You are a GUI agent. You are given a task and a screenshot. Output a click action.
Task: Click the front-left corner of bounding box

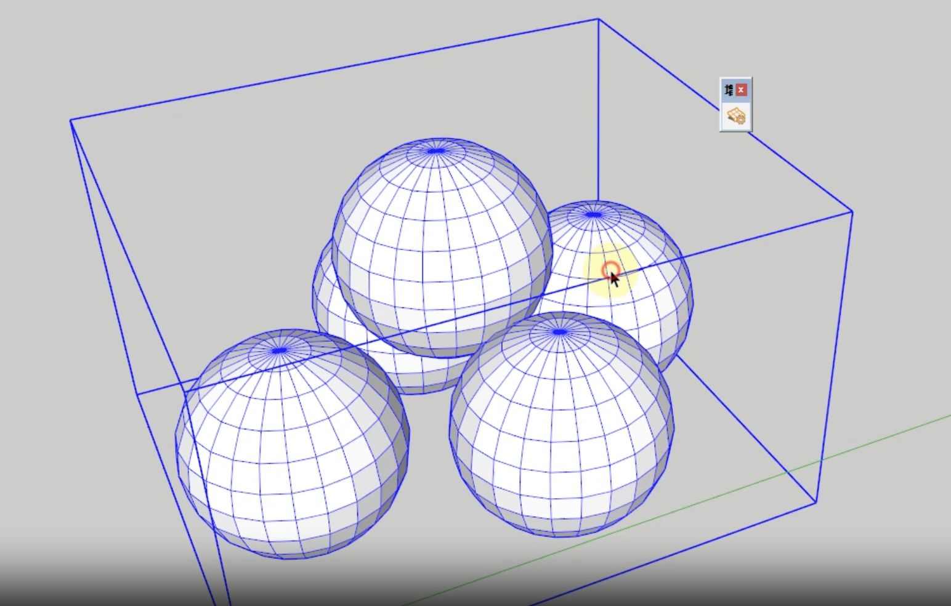137,394
